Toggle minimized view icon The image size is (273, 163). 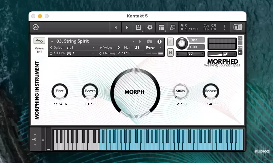tap(173, 27)
